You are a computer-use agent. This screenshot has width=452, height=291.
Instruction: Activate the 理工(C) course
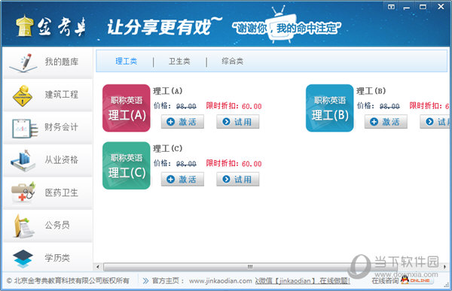click(182, 179)
